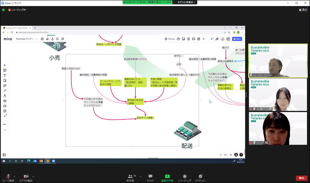
Task: Start video with ビデオの開始
Action: click(x=26, y=178)
